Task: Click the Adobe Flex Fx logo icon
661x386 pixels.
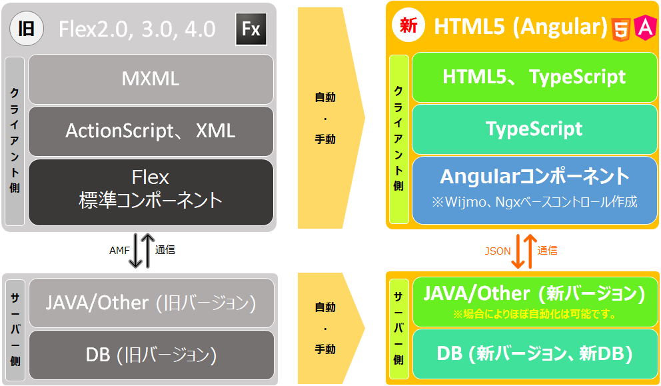Action: pyautogui.click(x=253, y=28)
